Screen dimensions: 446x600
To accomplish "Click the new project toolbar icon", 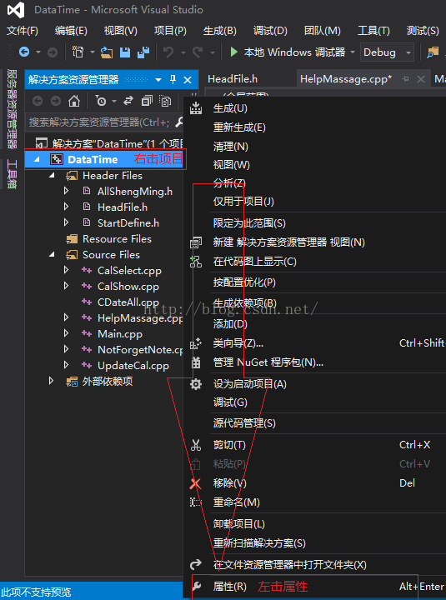I will (78, 52).
